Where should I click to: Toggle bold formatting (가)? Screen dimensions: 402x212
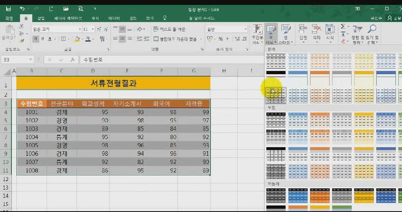pos(36,39)
